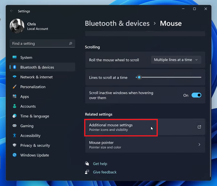
Task: Click the Windows Update refresh icon
Action: tap(14, 155)
